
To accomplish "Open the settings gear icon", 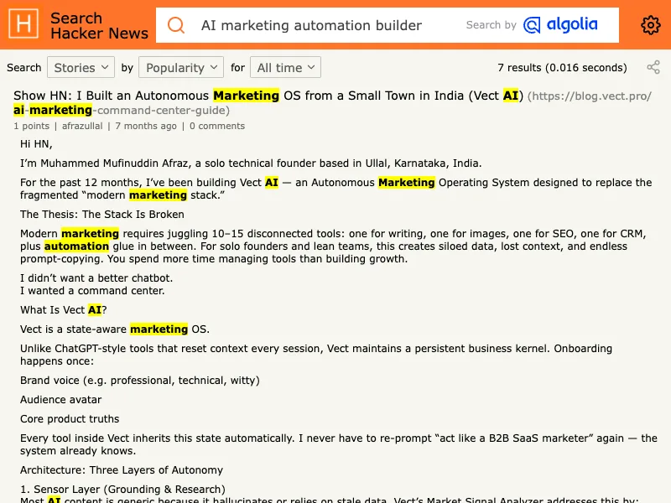I will (x=651, y=25).
